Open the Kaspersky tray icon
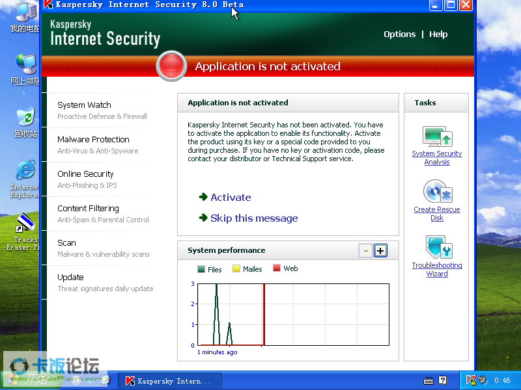The height and width of the screenshot is (390, 521). click(471, 380)
